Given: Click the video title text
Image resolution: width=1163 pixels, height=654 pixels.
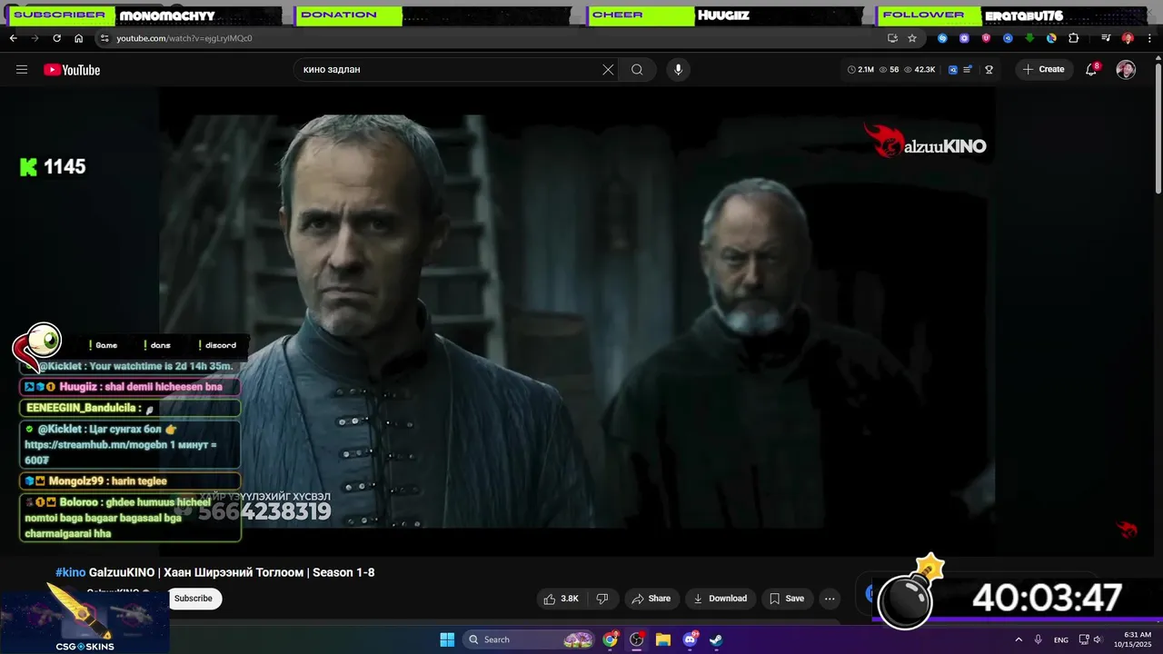Looking at the screenshot, I should point(232,572).
